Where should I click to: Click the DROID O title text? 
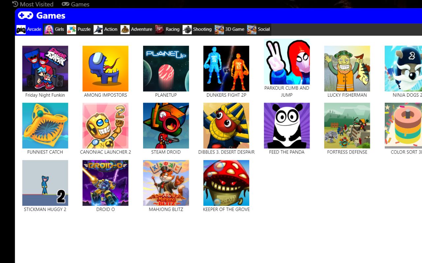(105, 209)
